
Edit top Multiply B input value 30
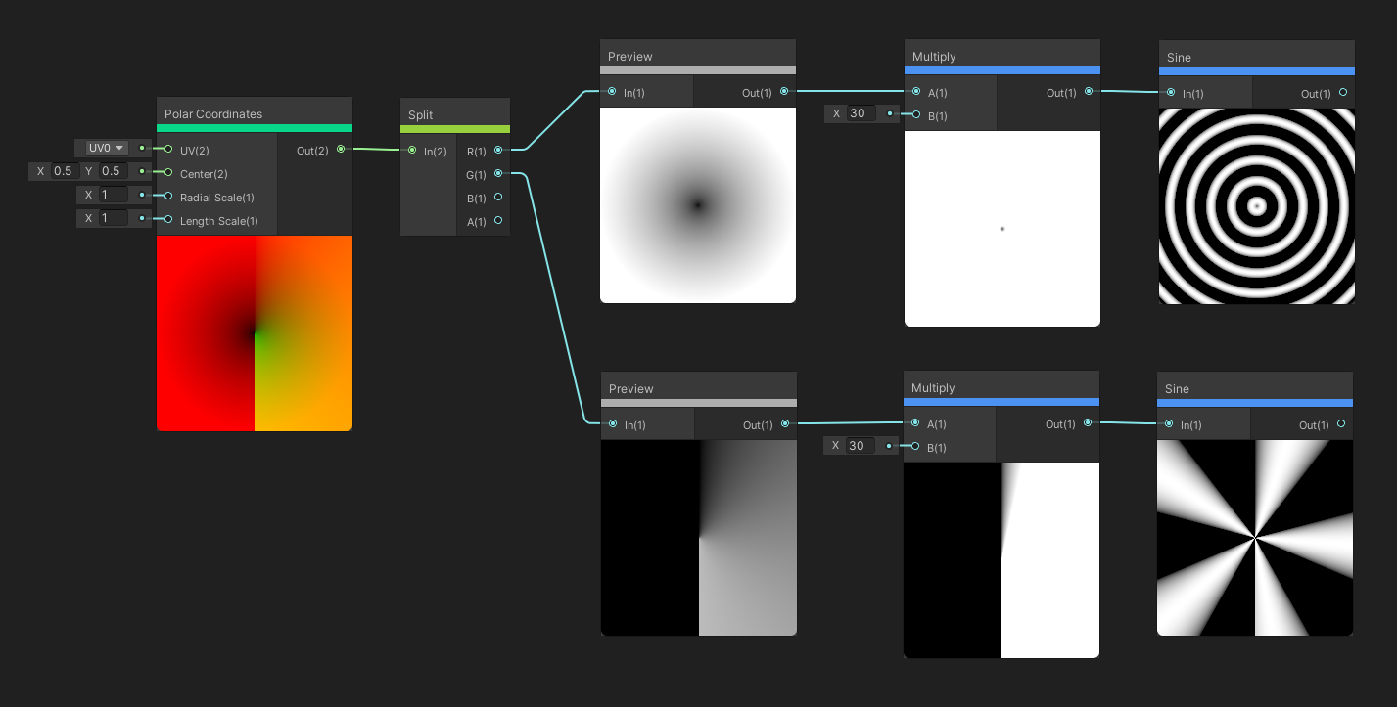point(859,113)
